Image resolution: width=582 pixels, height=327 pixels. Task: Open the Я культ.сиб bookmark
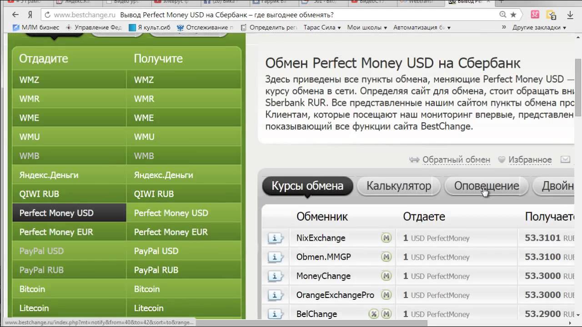coord(150,27)
